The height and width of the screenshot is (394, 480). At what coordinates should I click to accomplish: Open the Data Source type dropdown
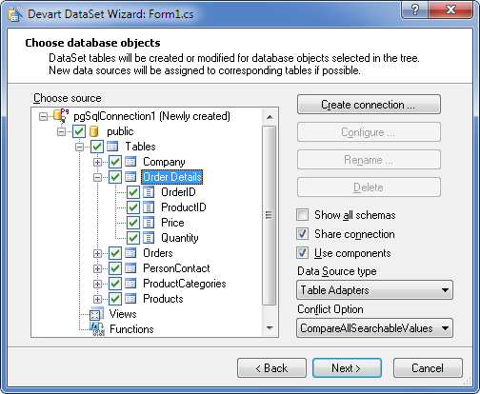(374, 290)
